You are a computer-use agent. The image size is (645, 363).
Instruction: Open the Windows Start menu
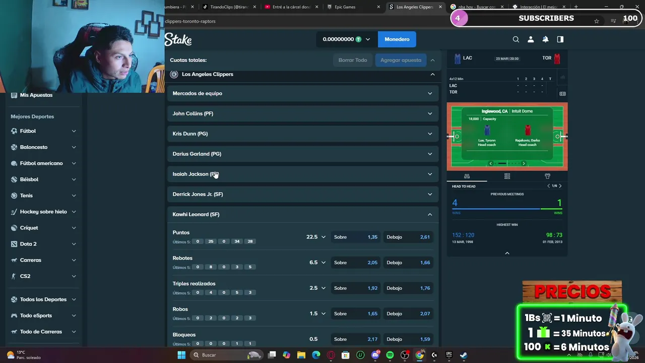pyautogui.click(x=181, y=355)
